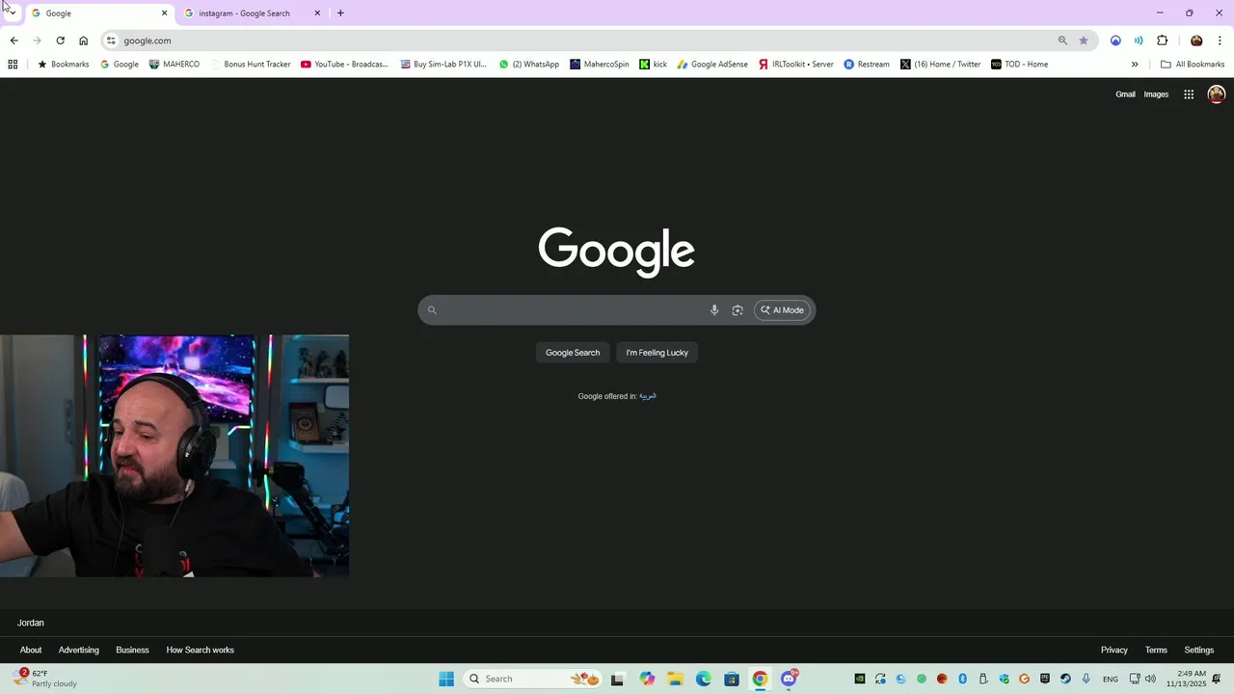This screenshot has width=1234, height=694.
Task: Open the Google AdSense bookmark
Action: point(712,65)
